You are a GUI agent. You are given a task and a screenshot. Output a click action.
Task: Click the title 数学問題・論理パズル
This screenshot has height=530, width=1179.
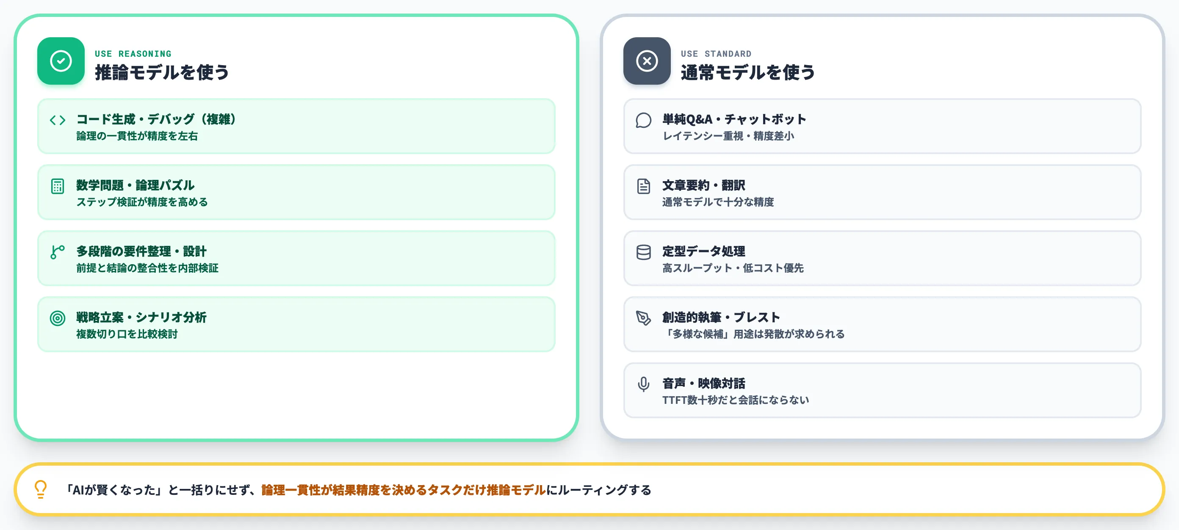tap(135, 185)
